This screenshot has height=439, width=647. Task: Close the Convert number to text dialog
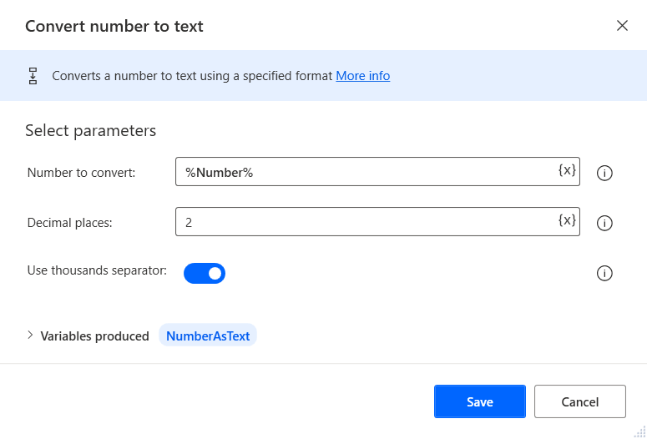pos(622,26)
